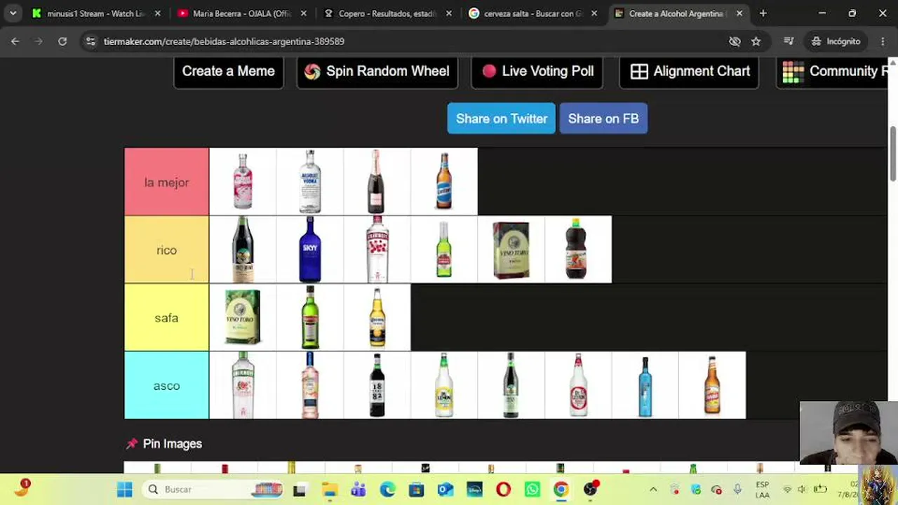Select the dark Fernet bottle in rico
This screenshot has width=898, height=505.
click(243, 250)
